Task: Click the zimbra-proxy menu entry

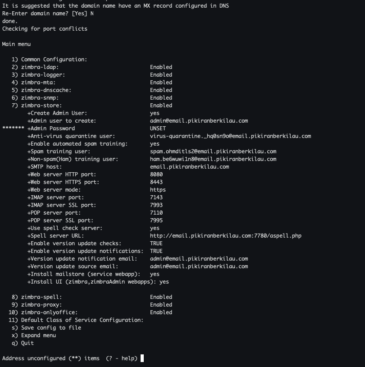Action: pos(41,305)
